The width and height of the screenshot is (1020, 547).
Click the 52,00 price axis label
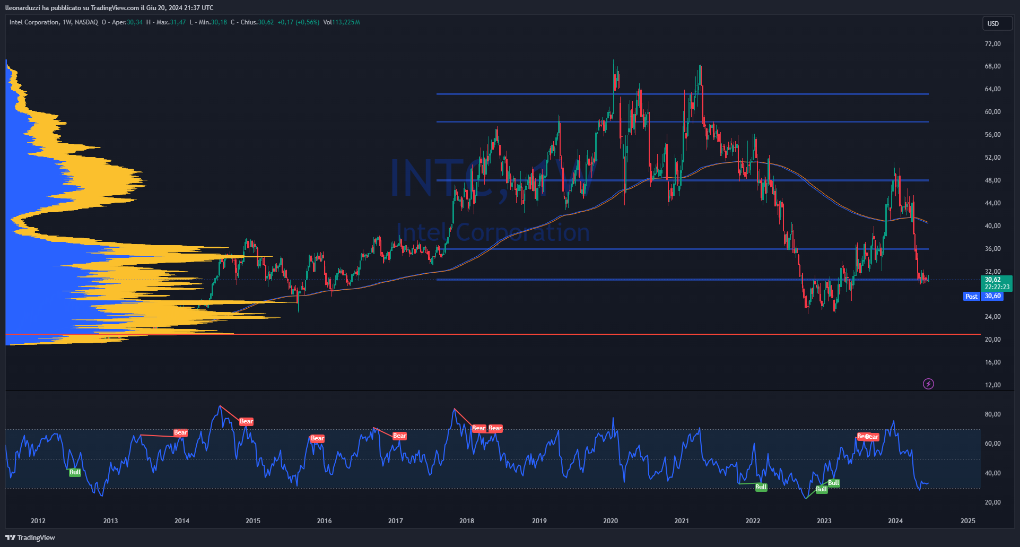click(992, 158)
